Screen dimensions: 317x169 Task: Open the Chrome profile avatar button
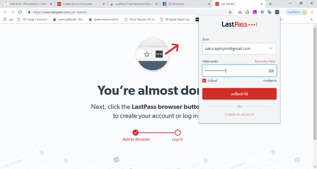click(296, 12)
